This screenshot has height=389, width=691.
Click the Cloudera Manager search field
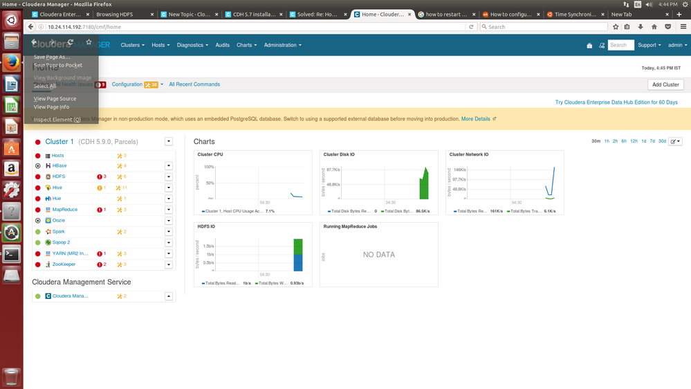tap(620, 45)
